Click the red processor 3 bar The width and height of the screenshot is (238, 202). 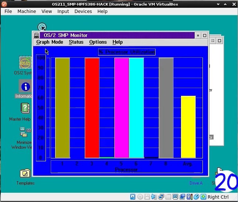[x=92, y=108]
